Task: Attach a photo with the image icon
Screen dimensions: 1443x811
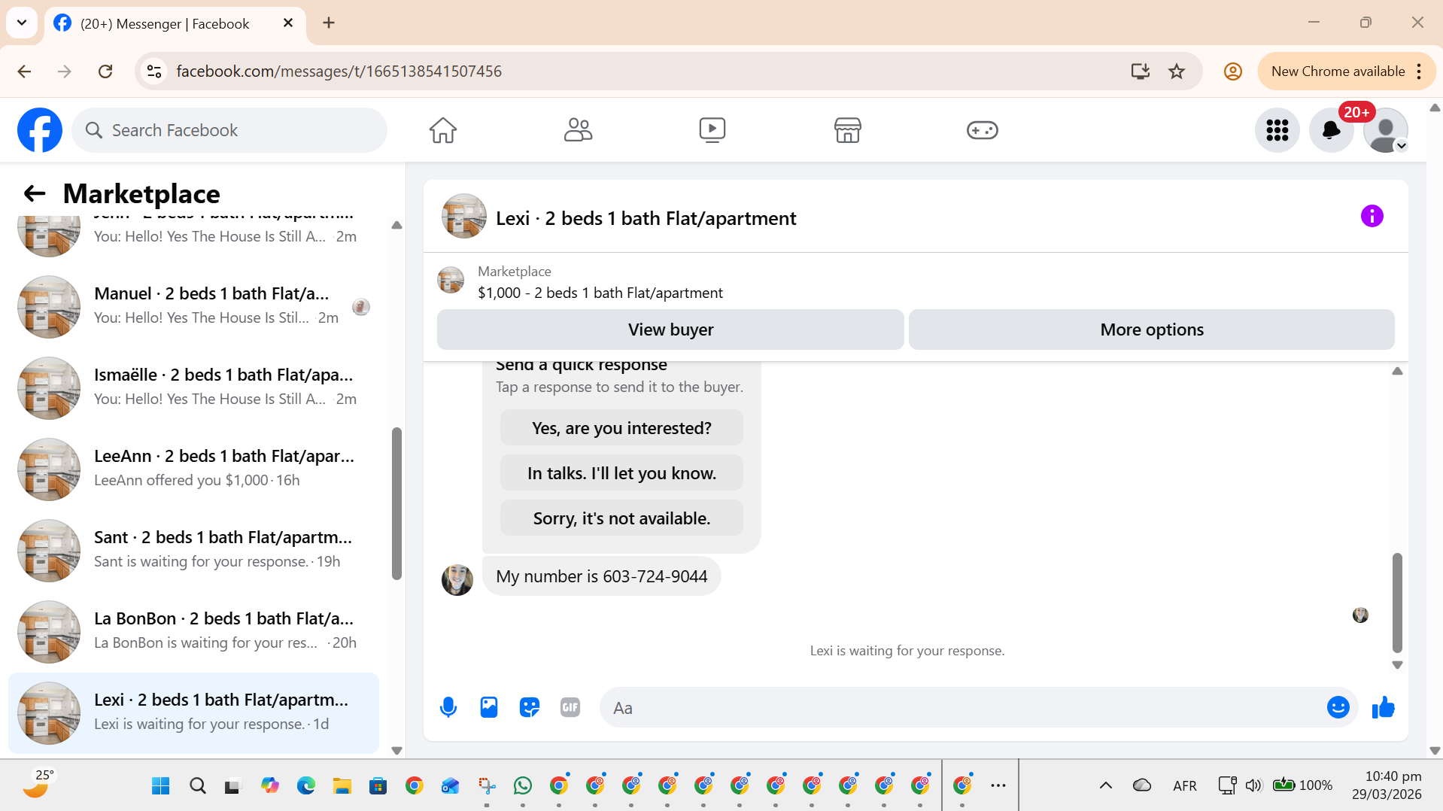Action: coord(489,707)
